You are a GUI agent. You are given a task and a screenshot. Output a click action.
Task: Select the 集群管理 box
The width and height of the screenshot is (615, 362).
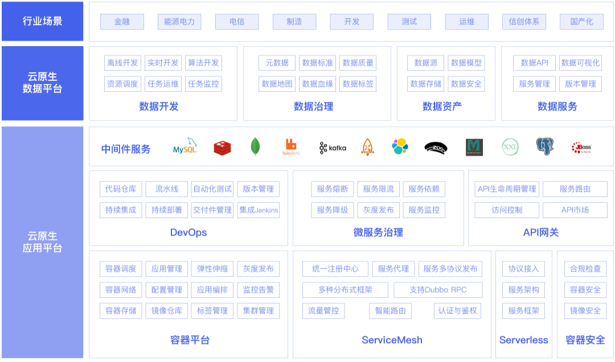click(x=259, y=311)
